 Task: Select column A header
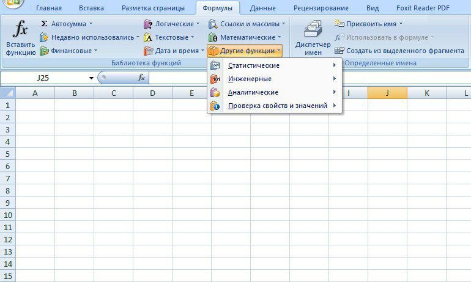(x=35, y=93)
